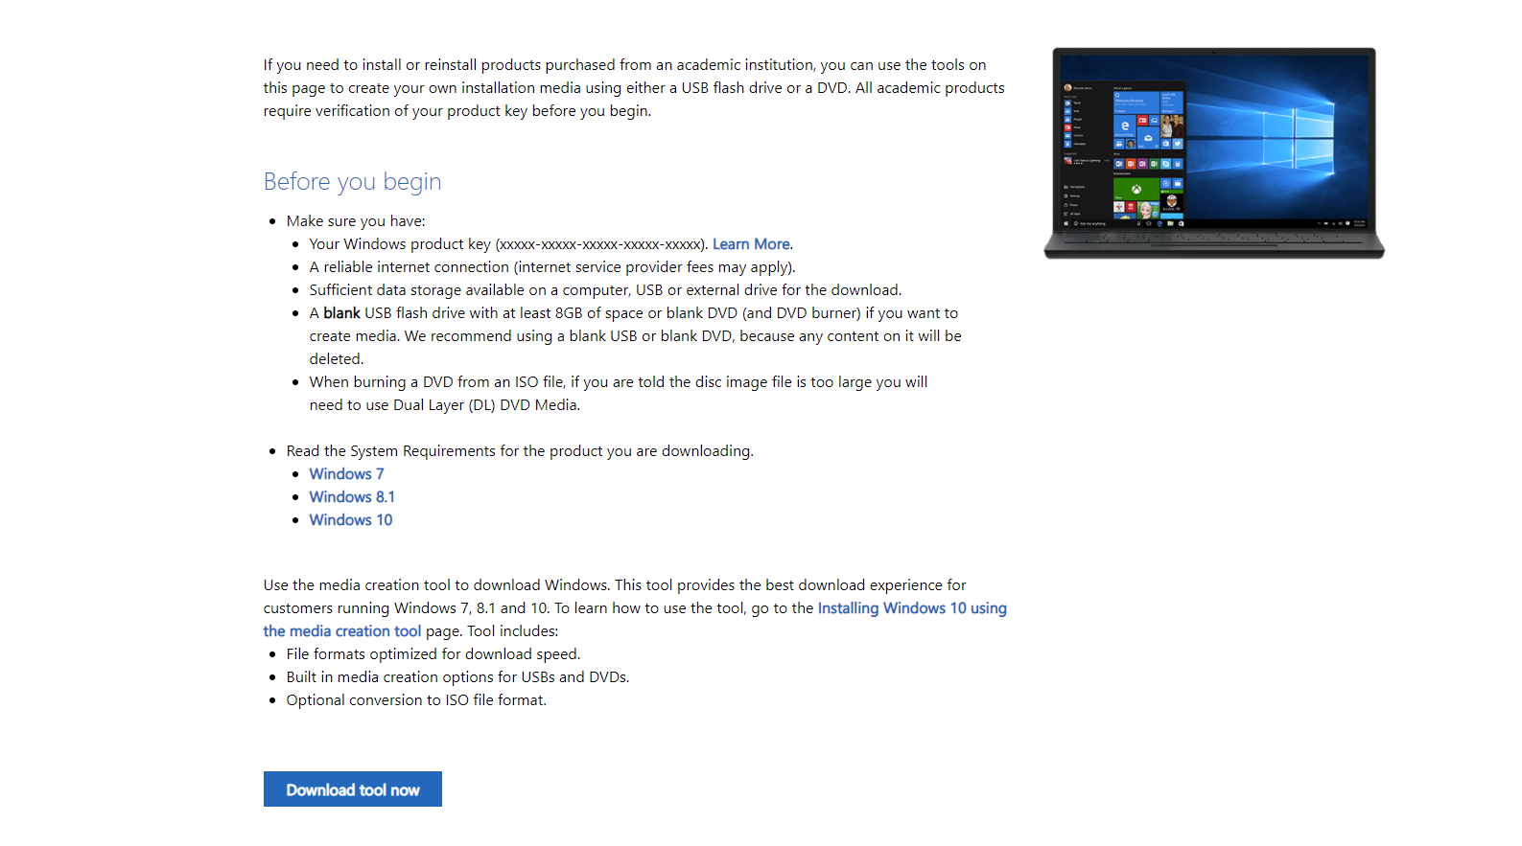Image resolution: width=1522 pixels, height=846 pixels.
Task: Click the 'Make sure you have:' text
Action: click(356, 221)
